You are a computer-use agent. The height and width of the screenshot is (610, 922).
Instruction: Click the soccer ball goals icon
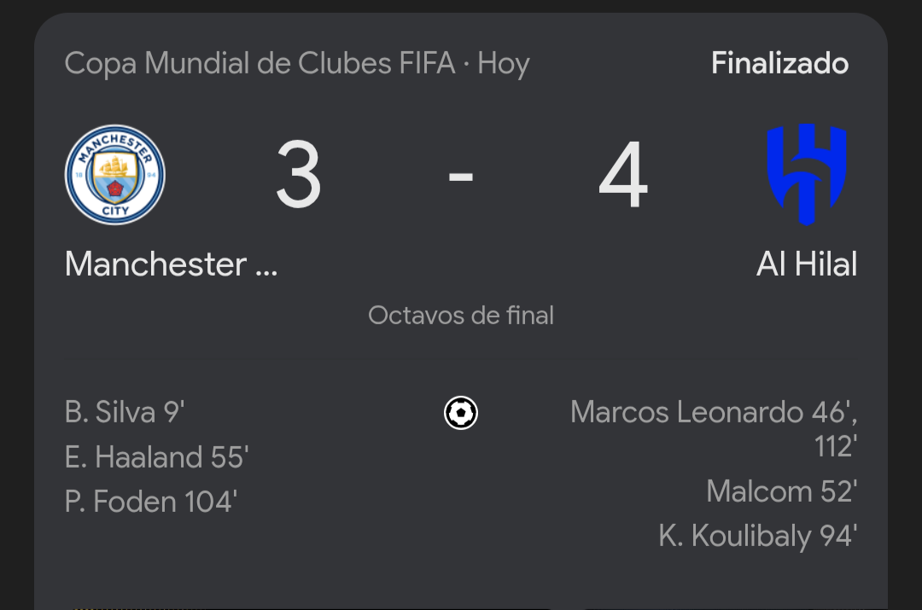[461, 413]
